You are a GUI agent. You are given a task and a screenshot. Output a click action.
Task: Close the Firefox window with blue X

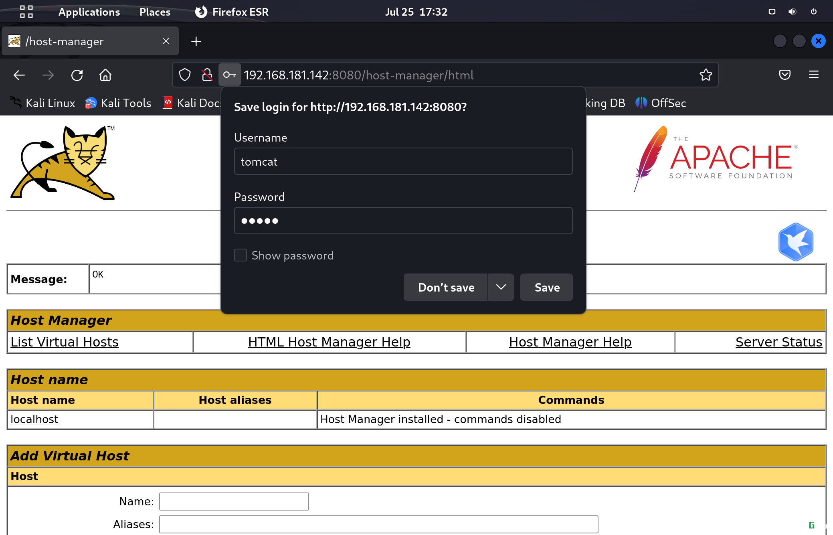(x=819, y=41)
